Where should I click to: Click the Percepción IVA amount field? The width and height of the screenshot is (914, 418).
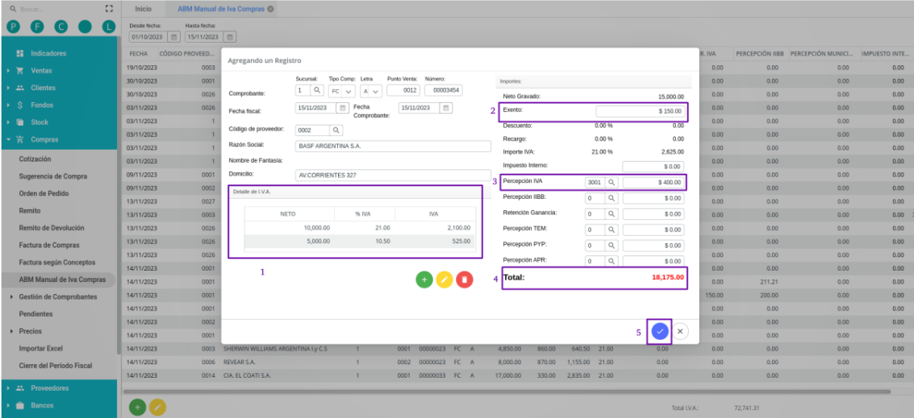[x=653, y=182]
